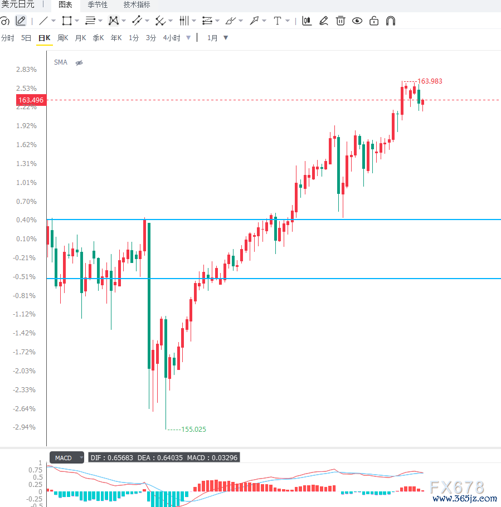Select the 3分 timeframe
Screen dimensions: 501x507
(150, 38)
